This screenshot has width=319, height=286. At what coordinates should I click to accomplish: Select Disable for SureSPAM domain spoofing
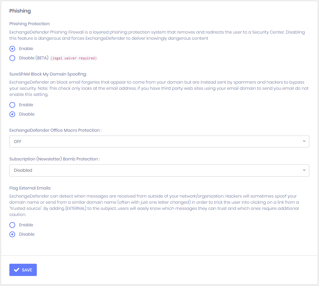point(12,114)
